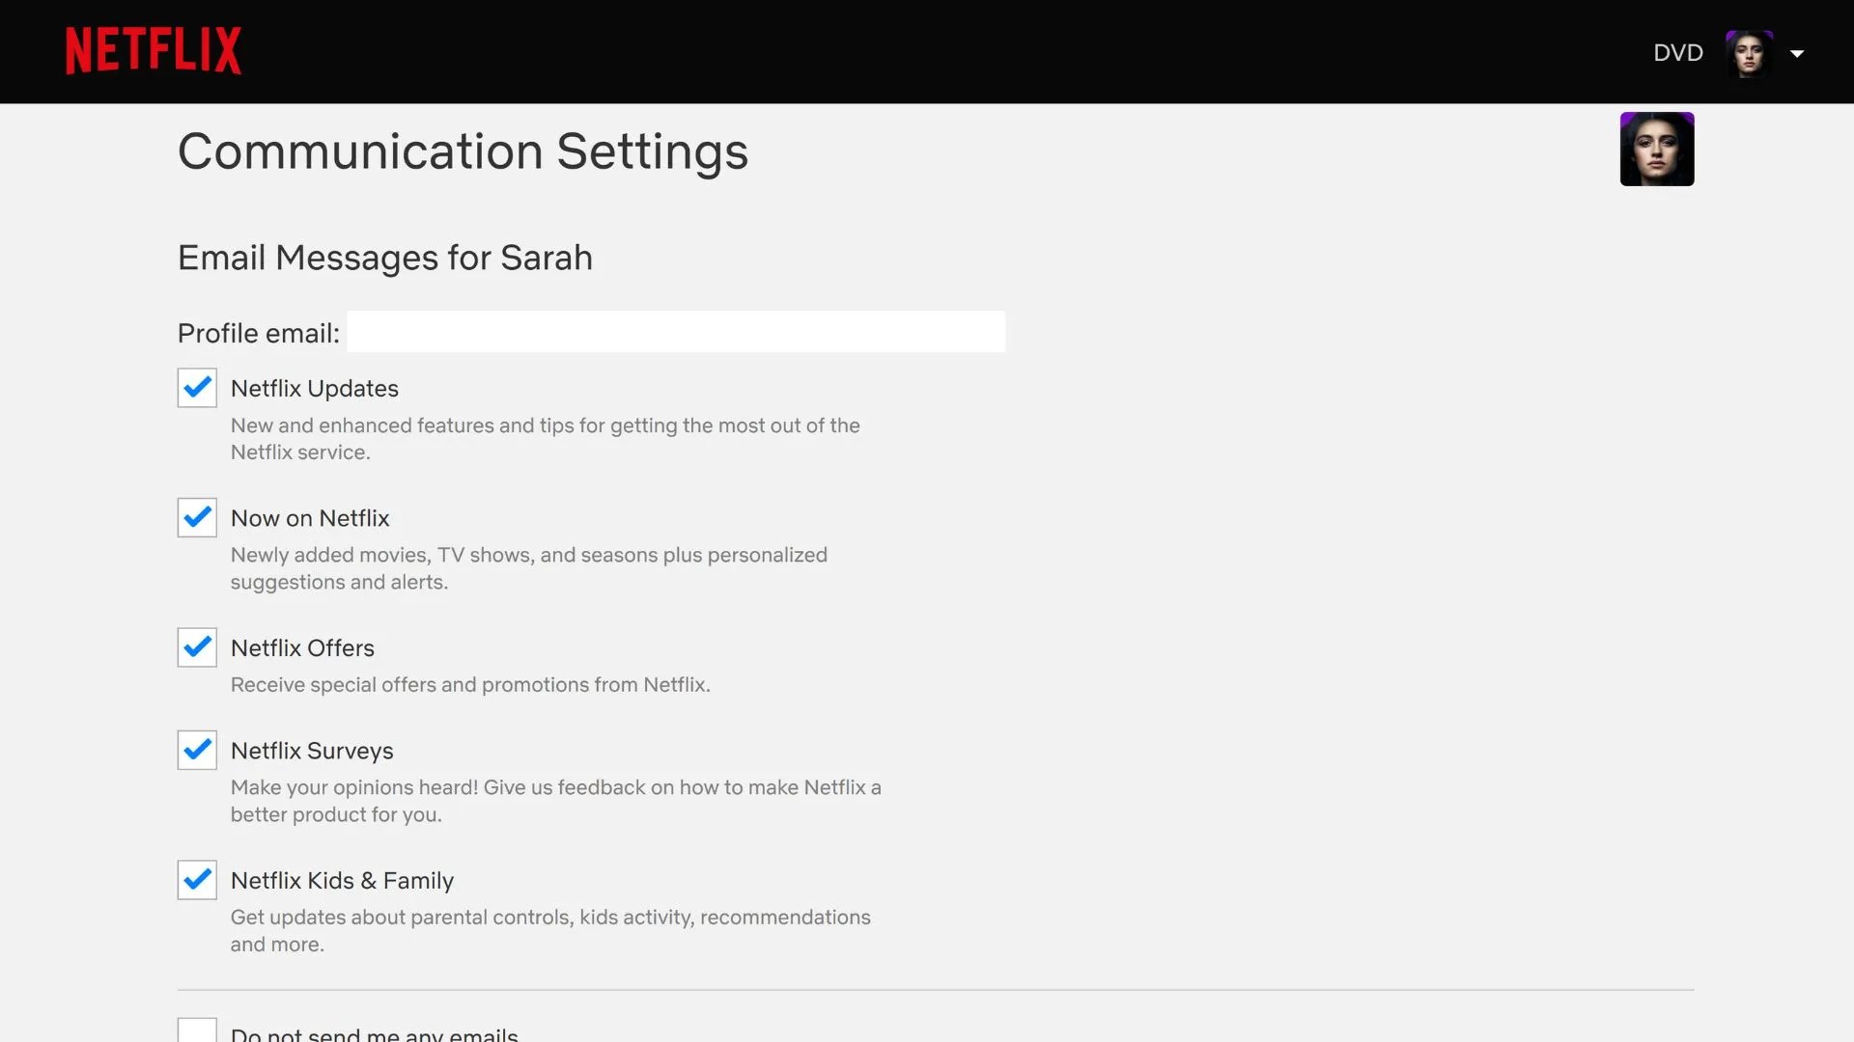Select the Netflix Offers label
The height and width of the screenshot is (1042, 1854).
[x=302, y=647]
